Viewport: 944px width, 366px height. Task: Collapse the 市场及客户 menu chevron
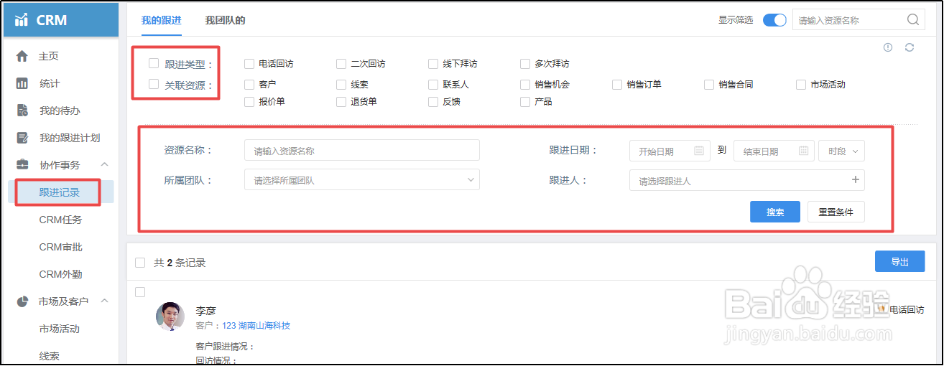click(104, 301)
